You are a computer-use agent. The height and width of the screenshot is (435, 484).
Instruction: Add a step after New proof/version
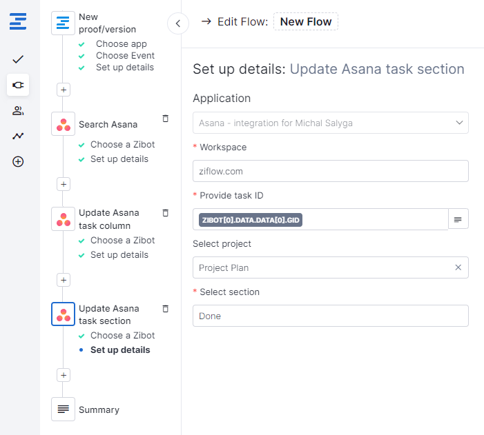[64, 90]
